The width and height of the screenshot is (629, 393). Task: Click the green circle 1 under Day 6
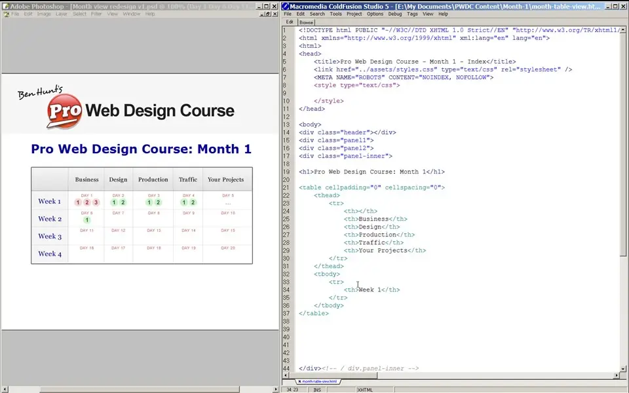(x=86, y=220)
